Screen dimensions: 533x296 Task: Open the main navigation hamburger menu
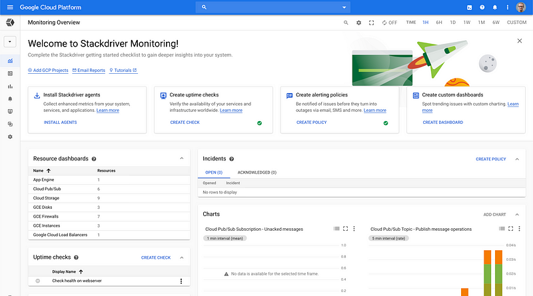click(x=10, y=7)
